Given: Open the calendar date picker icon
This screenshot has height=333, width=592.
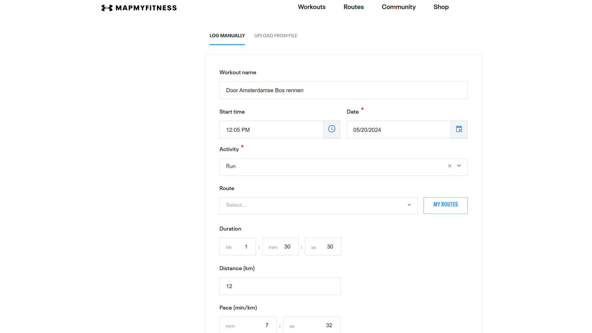Looking at the screenshot, I should pos(459,129).
